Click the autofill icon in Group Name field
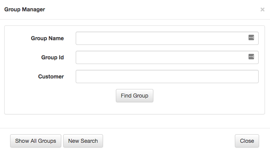 (251, 37)
